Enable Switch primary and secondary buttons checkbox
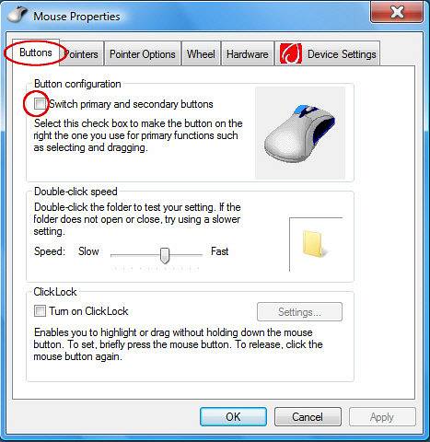The height and width of the screenshot is (442, 430). coord(40,104)
